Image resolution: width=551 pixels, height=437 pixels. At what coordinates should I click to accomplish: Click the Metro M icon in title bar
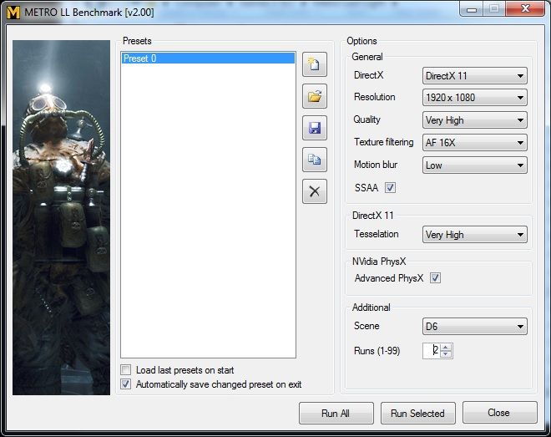13,13
